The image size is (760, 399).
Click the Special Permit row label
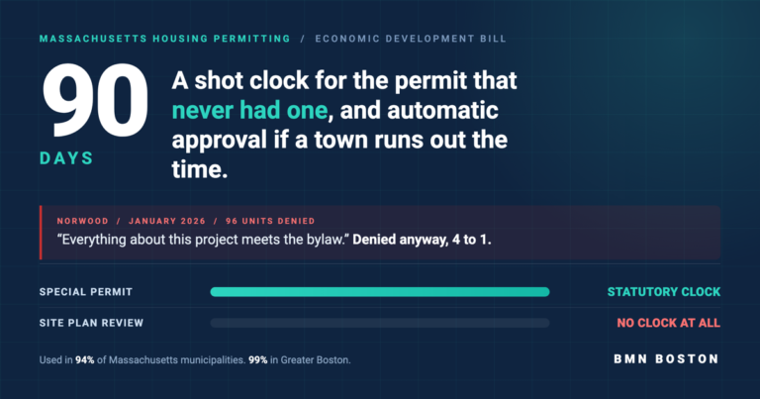(x=86, y=292)
